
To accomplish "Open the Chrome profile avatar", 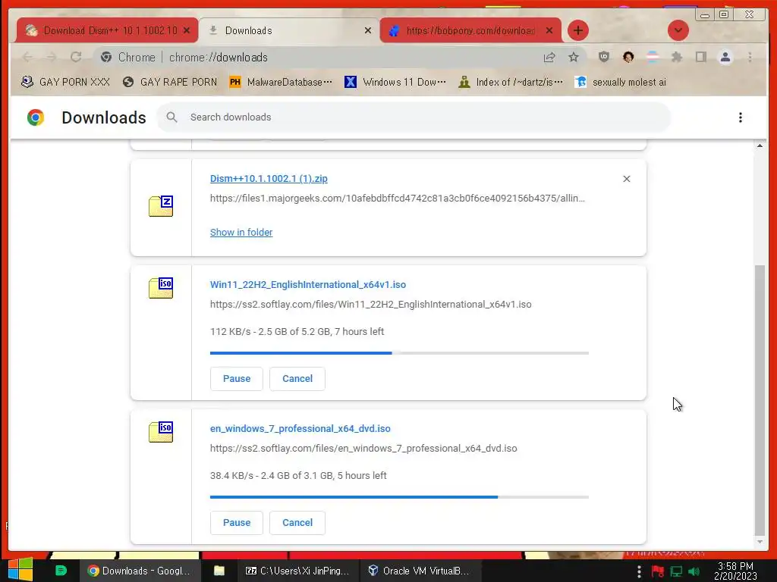I will pyautogui.click(x=725, y=57).
